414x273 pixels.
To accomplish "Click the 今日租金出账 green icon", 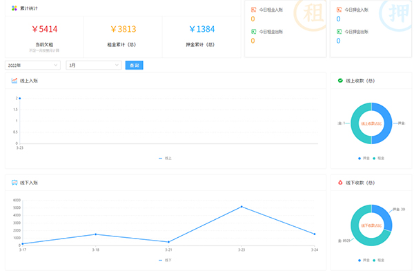I will pyautogui.click(x=253, y=32).
